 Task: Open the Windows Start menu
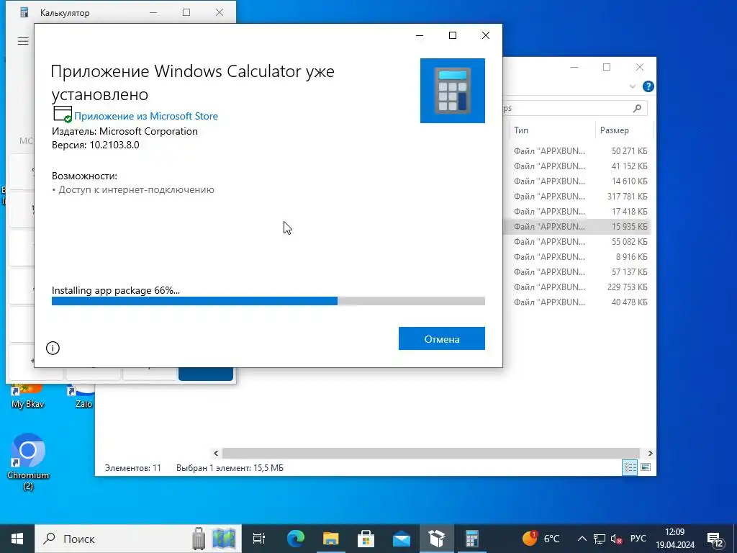tap(17, 539)
